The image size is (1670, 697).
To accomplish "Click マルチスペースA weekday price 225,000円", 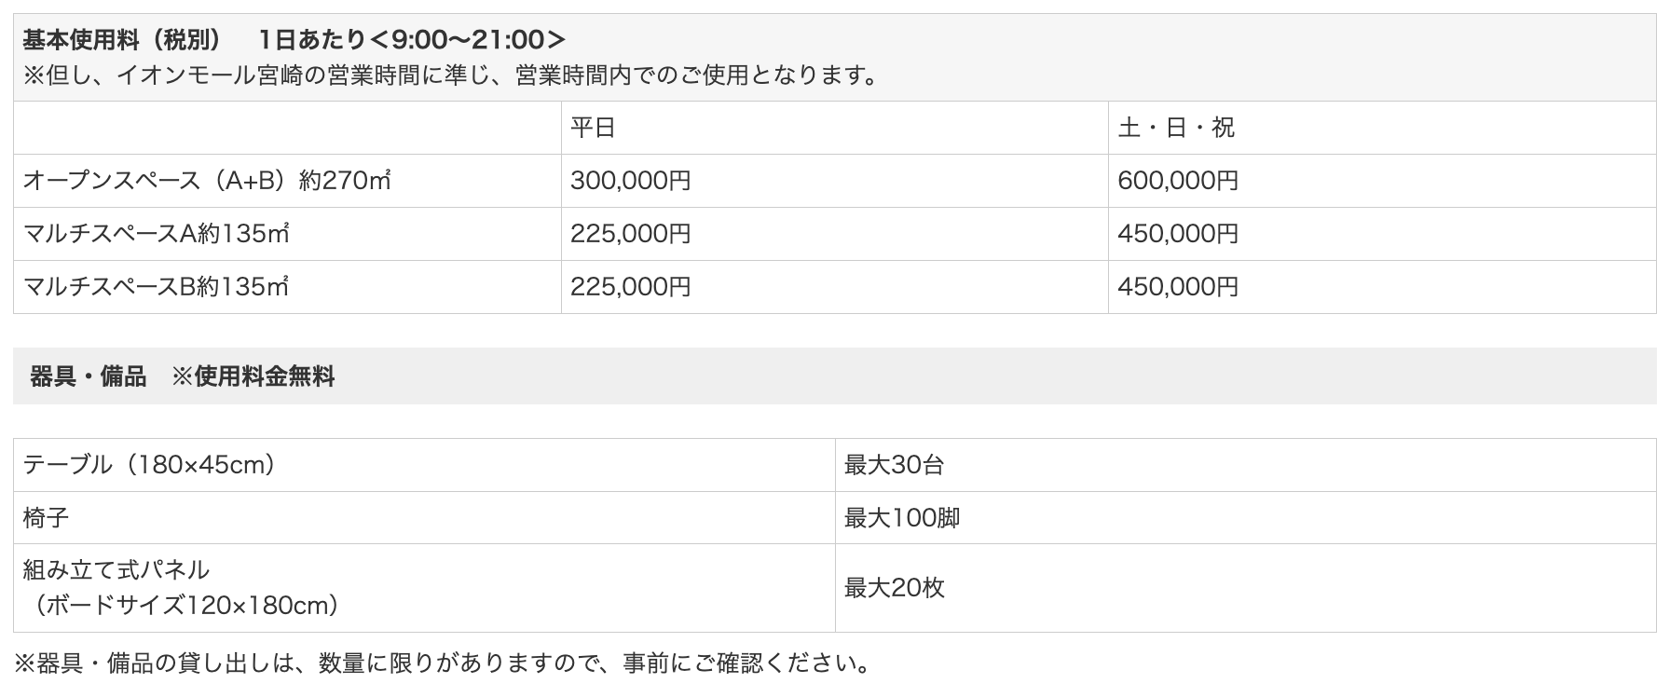I will point(631,233).
